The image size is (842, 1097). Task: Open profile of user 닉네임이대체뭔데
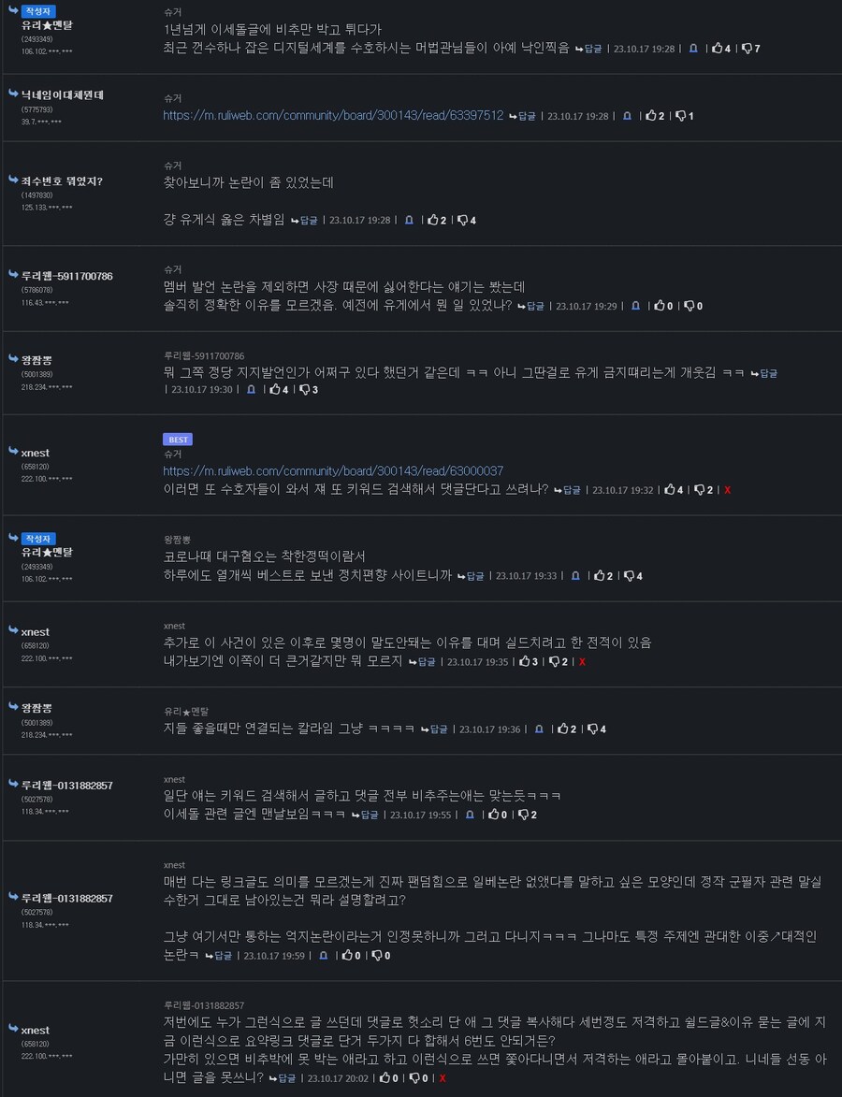pos(63,94)
